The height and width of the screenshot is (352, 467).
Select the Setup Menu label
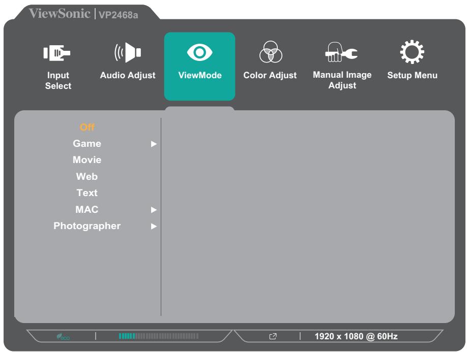tap(412, 75)
